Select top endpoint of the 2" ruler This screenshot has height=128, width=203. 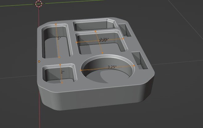pyautogui.click(x=60, y=64)
